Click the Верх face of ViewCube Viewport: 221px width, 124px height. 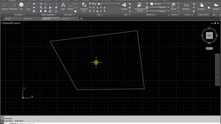pyautogui.click(x=209, y=35)
